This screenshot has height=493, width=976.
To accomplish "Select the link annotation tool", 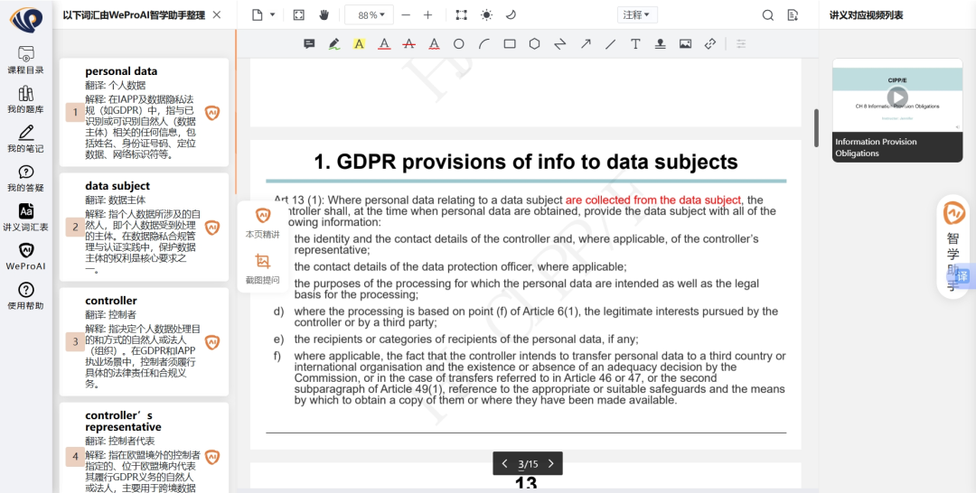I will [710, 43].
